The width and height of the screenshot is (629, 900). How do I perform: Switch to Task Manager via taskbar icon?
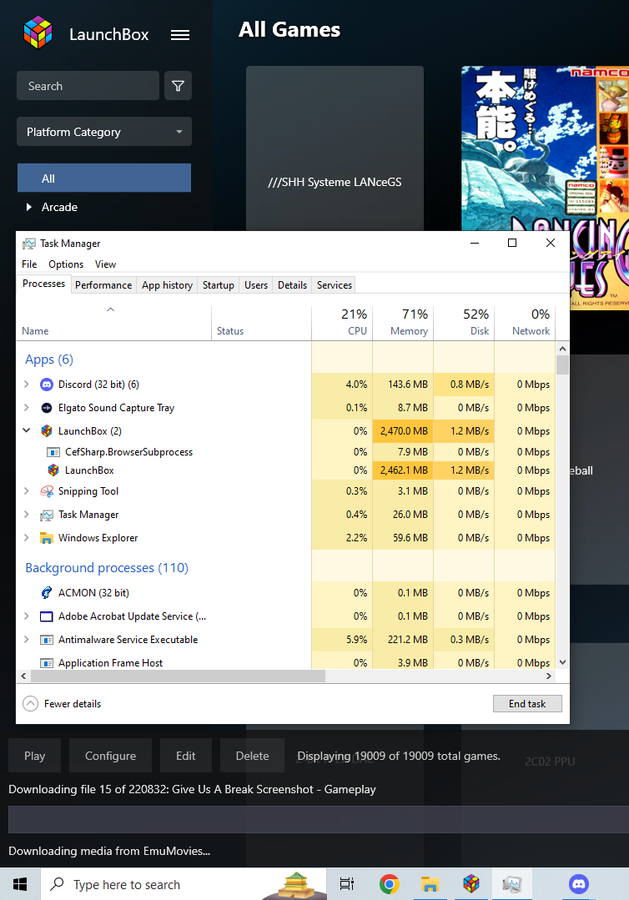tap(512, 884)
